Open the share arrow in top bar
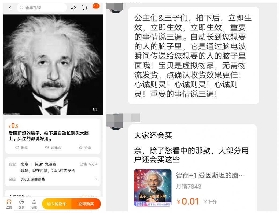The height and width of the screenshot is (214, 280). tap(73, 8)
